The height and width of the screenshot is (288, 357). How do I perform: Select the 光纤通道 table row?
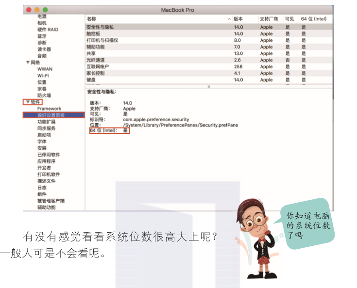tap(209, 60)
